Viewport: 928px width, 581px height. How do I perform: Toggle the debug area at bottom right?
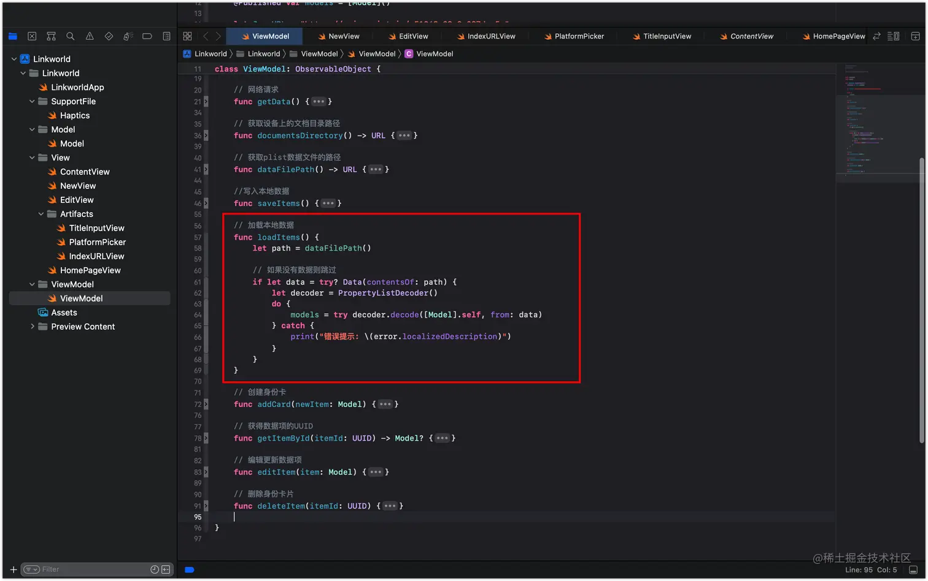pos(913,569)
